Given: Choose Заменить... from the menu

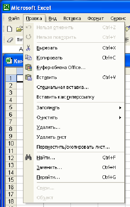Looking at the screenshot, I should click(74, 168).
